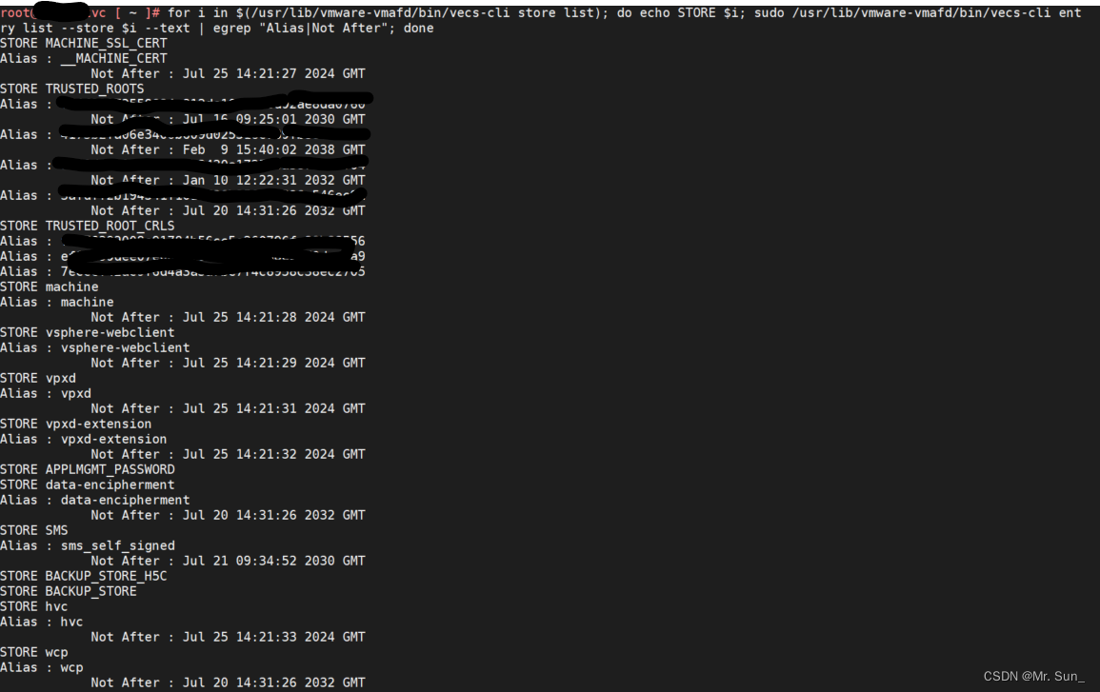Click the Alias wcp line
Screen dimensions: 1100x692
(41, 668)
